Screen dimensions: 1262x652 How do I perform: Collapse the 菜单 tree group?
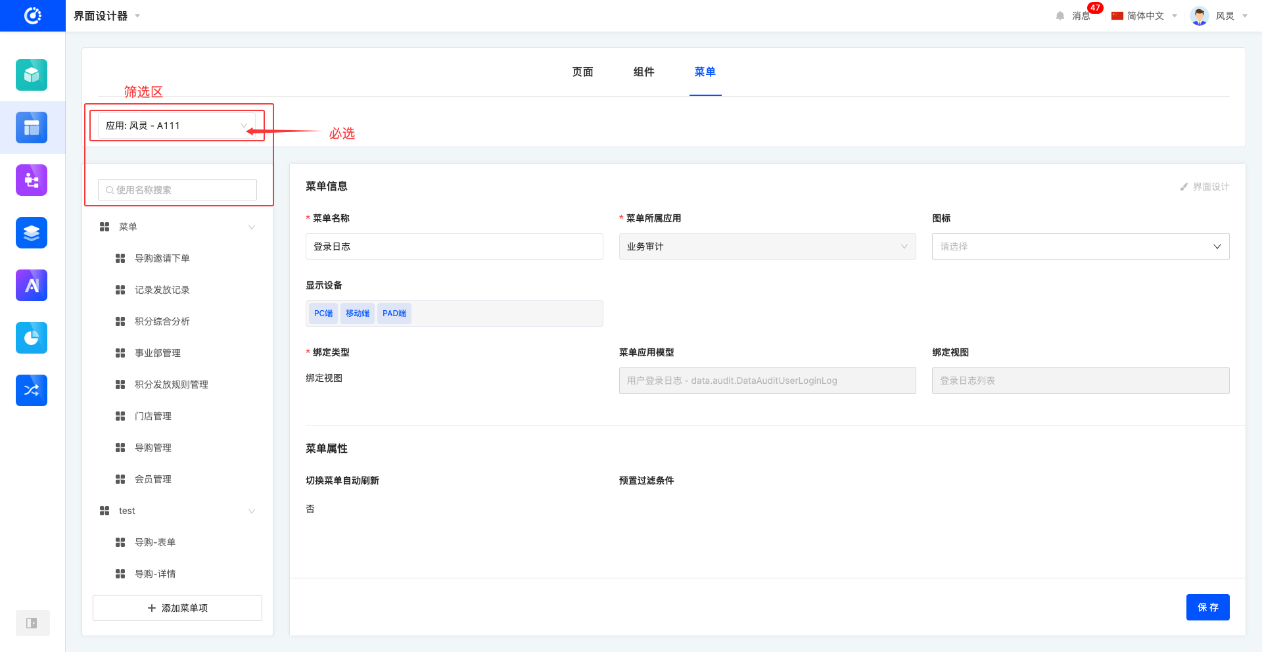pos(251,227)
